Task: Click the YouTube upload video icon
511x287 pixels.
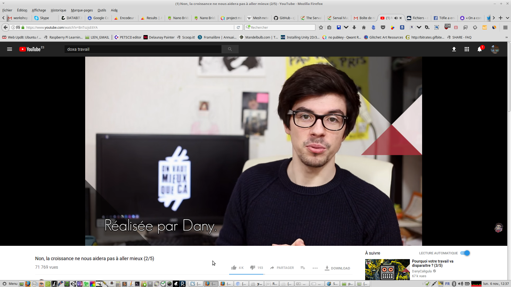Action: pyautogui.click(x=454, y=49)
